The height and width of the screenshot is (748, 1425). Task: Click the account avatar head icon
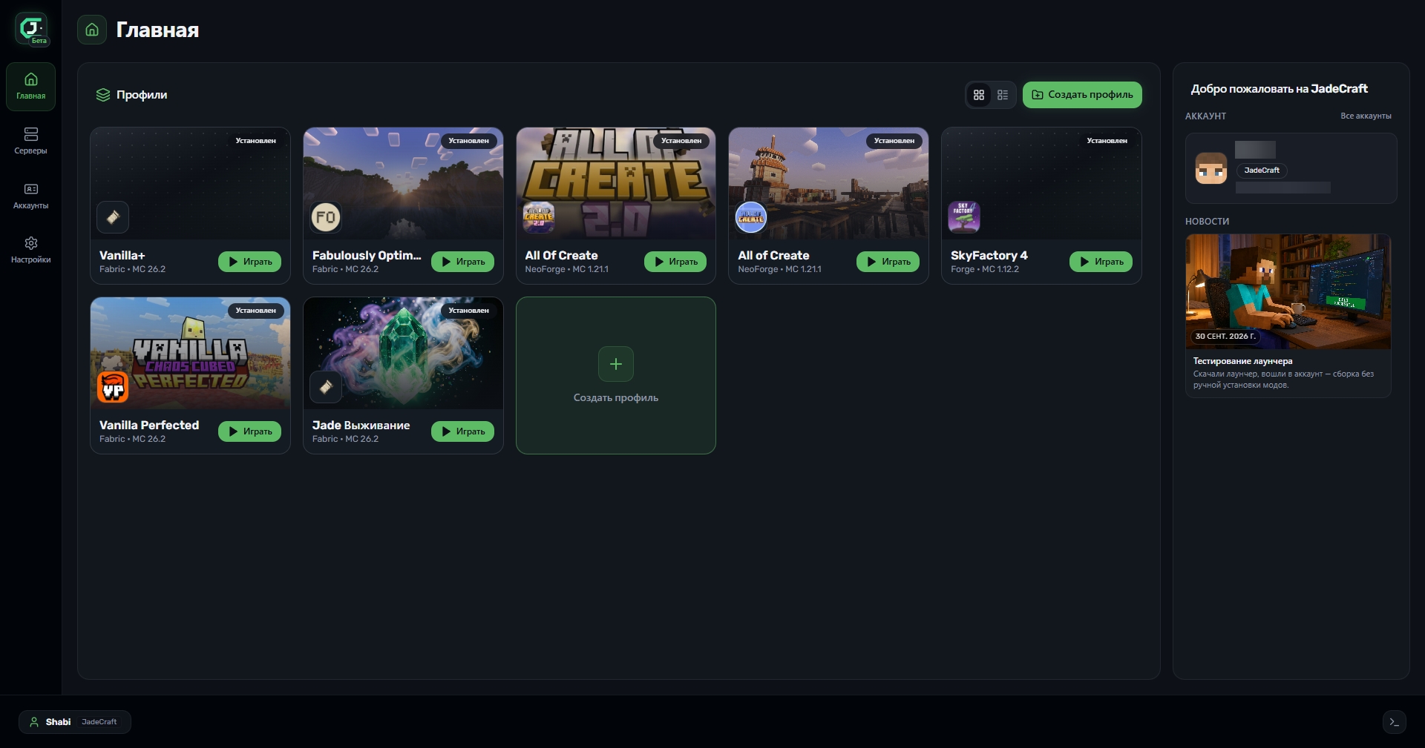pos(1211,168)
